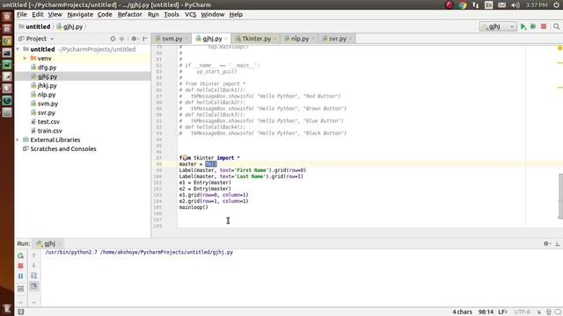Open the mail indicator in top panel

502,5
